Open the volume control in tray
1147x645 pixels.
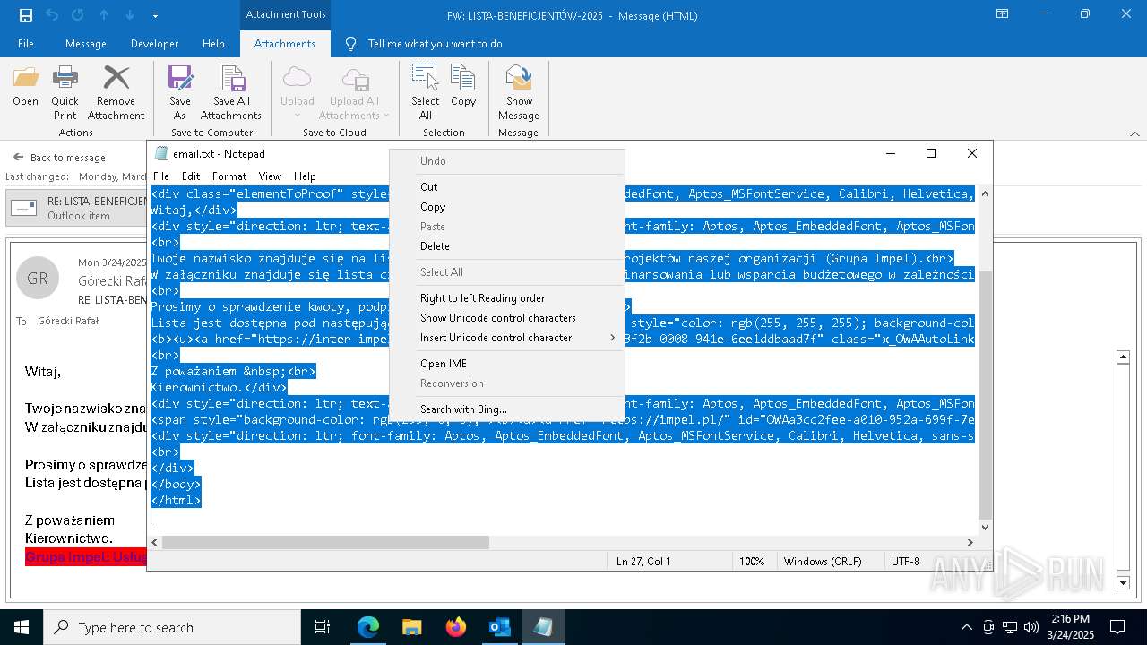pyautogui.click(x=1031, y=627)
